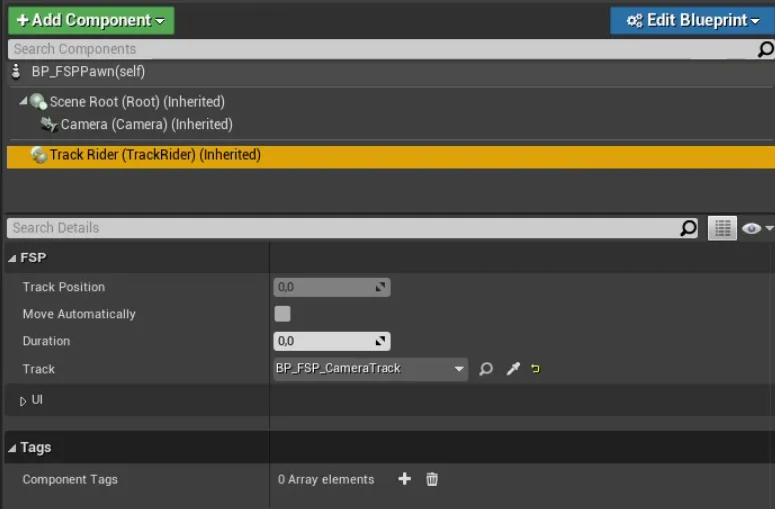Select Camera component in the tree
The height and width of the screenshot is (509, 775).
[146, 125]
